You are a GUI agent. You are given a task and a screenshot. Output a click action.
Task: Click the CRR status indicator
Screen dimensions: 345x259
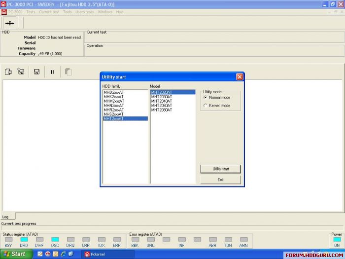(86, 239)
